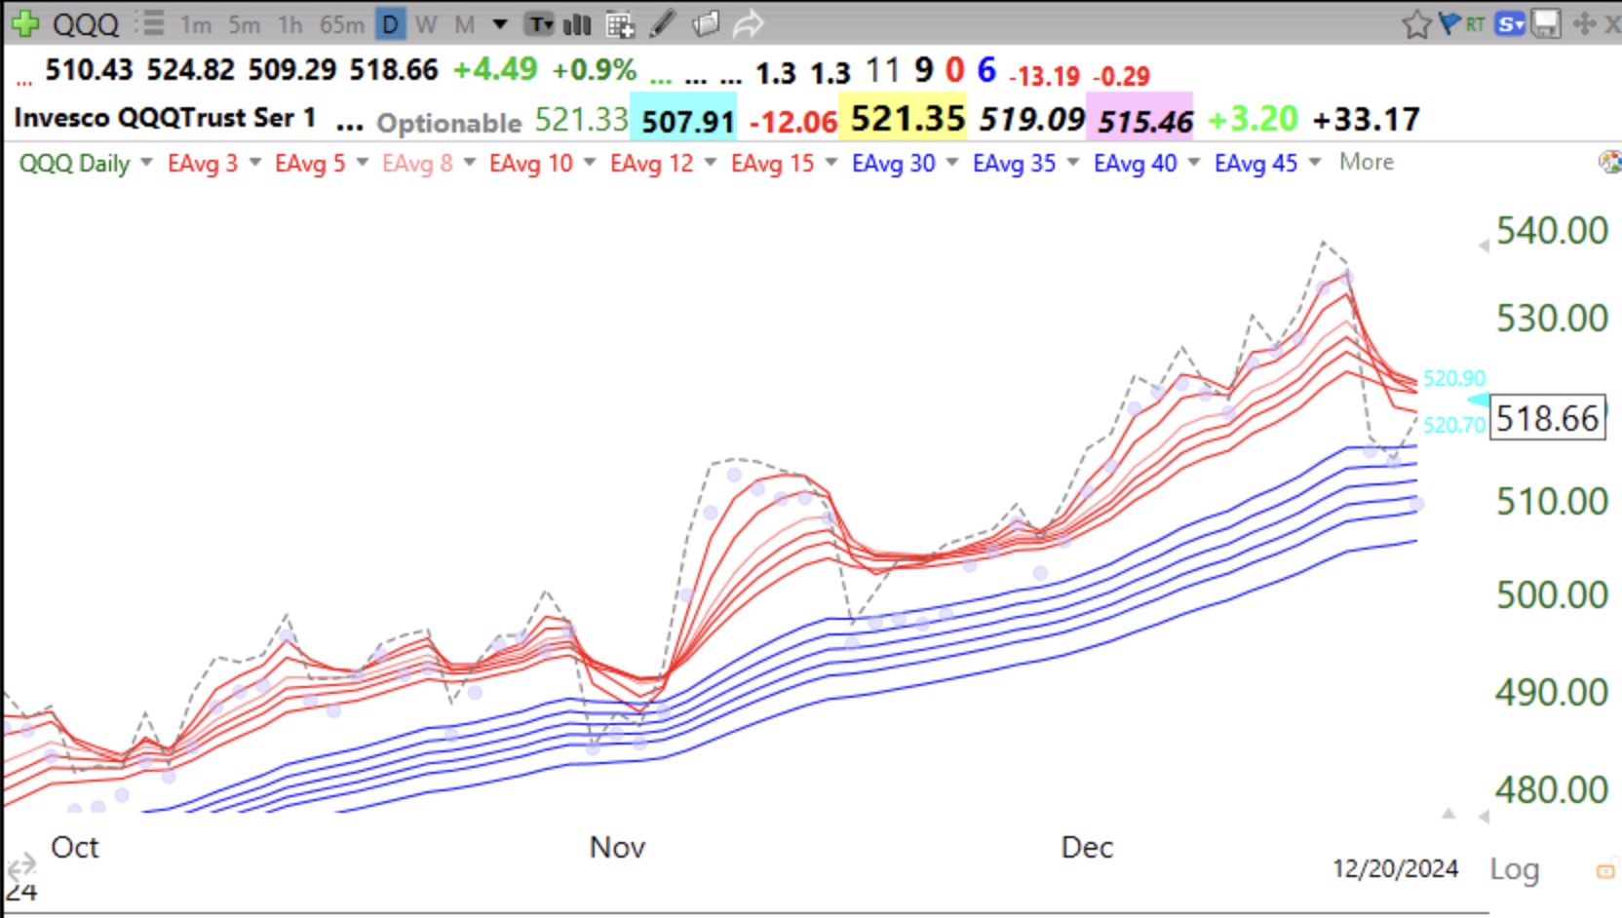Screen dimensions: 1622x918
Task: Click the blue flag icon
Action: click(1449, 22)
